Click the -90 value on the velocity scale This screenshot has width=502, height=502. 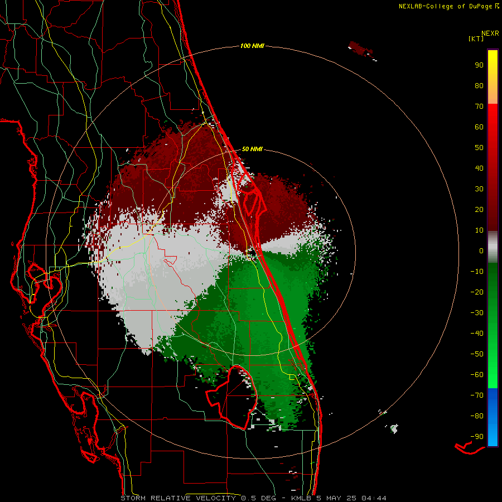[x=477, y=437]
